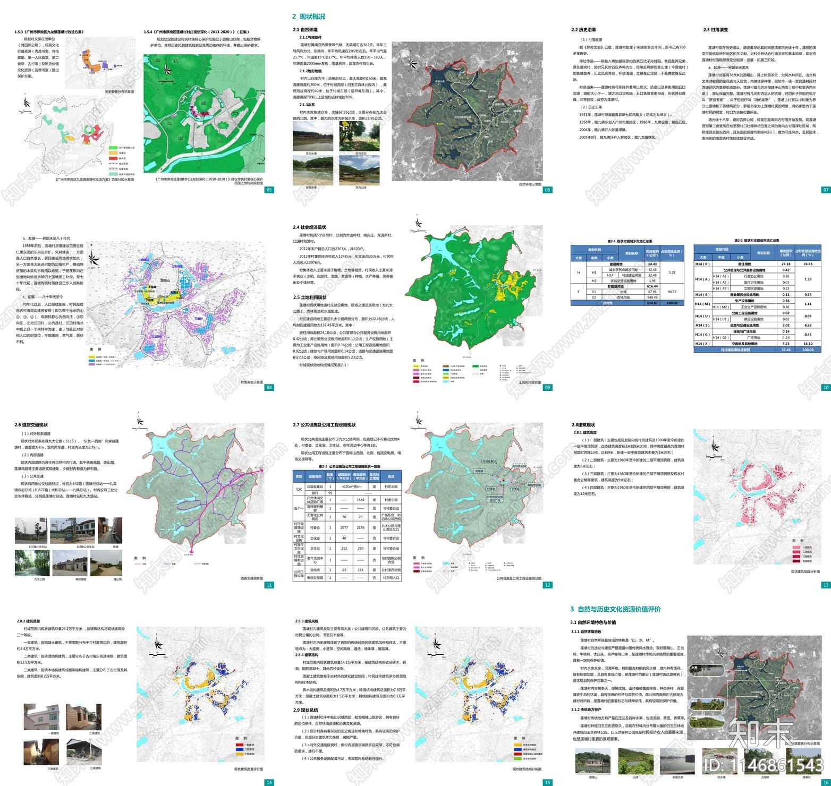The width and height of the screenshot is (831, 786).
Task: Select the heading "2.2 历史沿革"
Action: (x=583, y=30)
